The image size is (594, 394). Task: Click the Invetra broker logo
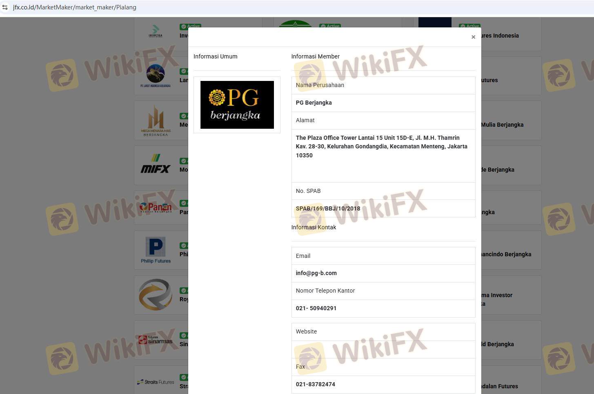tap(155, 31)
